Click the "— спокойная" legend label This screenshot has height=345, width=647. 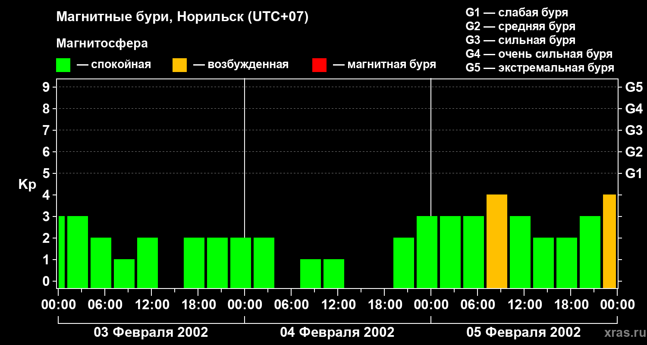coord(114,65)
